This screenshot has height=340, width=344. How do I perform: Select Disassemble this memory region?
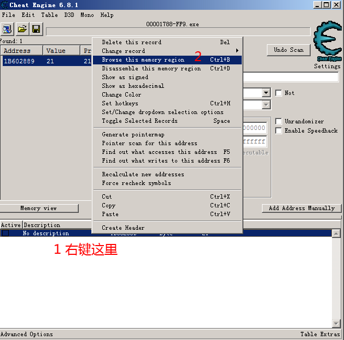167,69
